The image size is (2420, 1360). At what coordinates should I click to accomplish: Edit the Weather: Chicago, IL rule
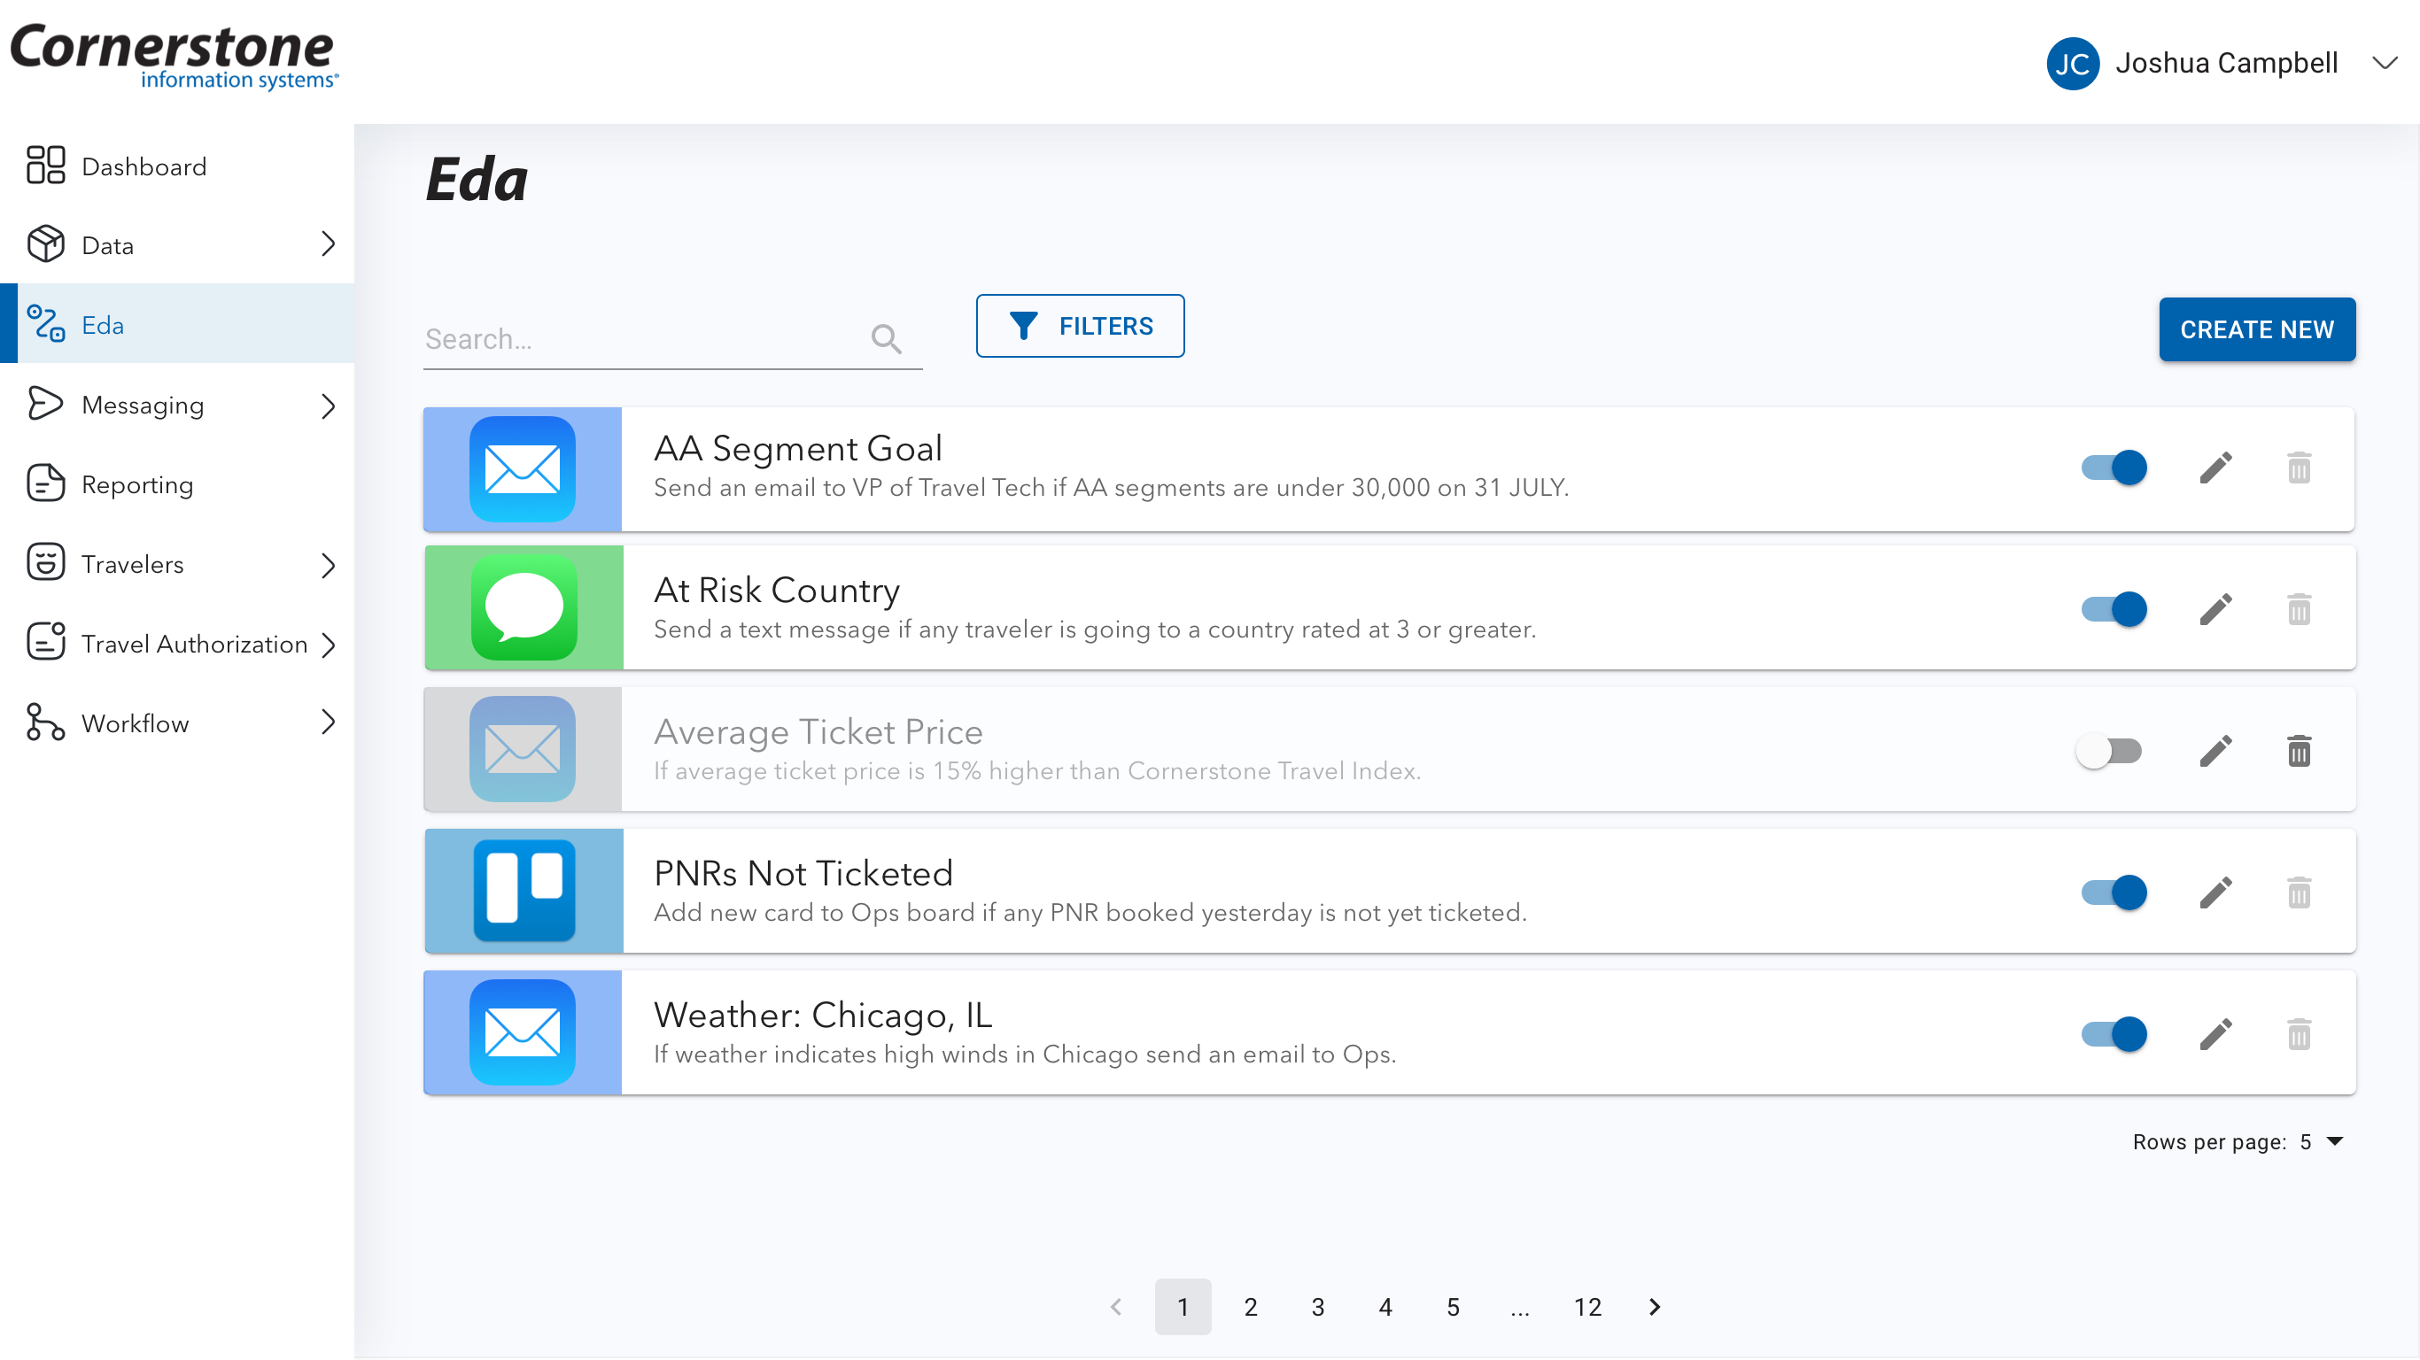(x=2215, y=1034)
